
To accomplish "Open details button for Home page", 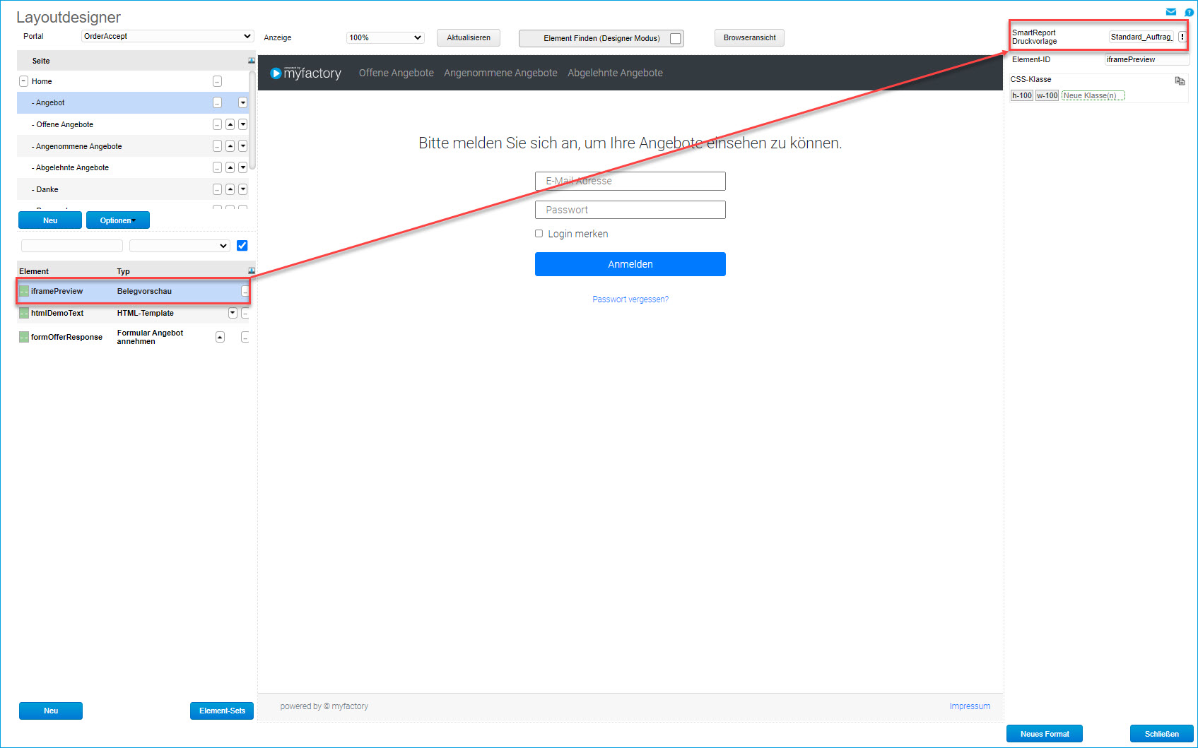I will click(217, 81).
